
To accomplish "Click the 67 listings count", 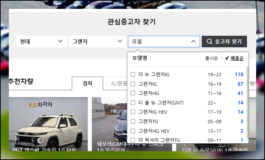I will coord(240,84).
